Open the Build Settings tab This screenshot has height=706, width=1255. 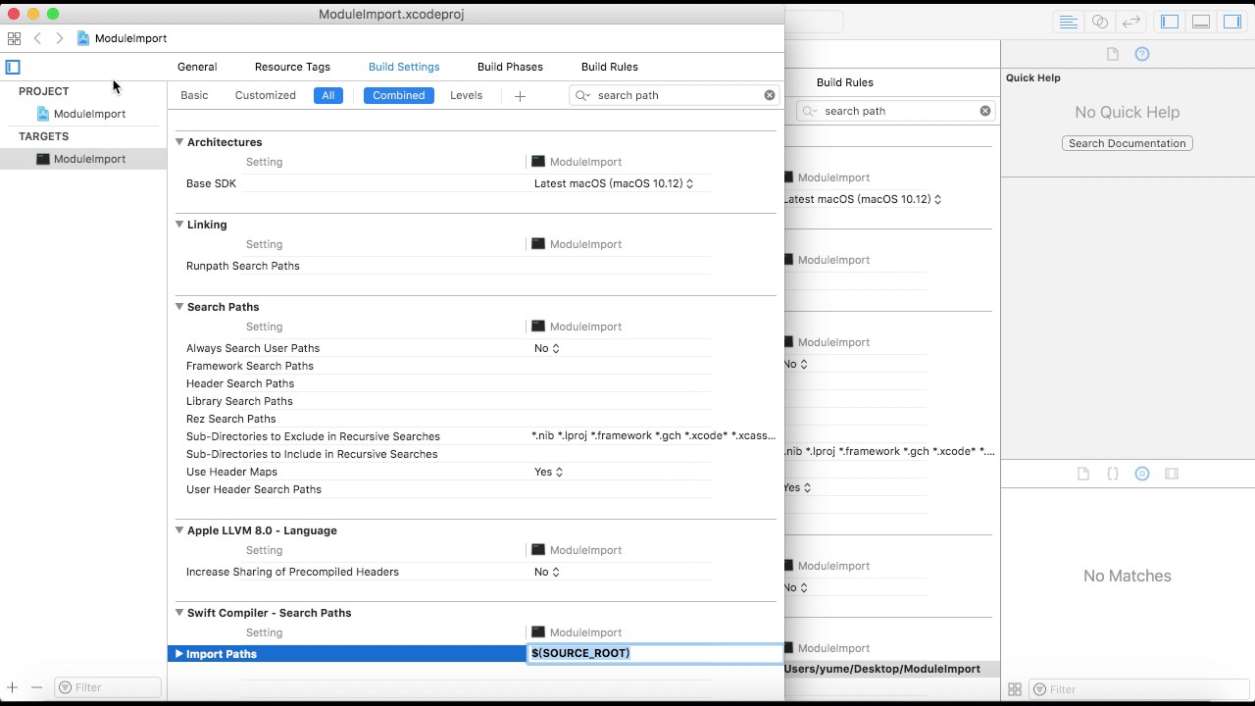click(x=404, y=67)
